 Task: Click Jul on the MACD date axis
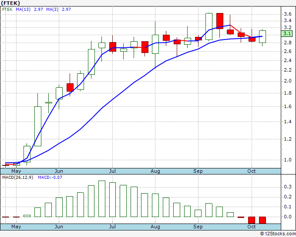(112, 227)
